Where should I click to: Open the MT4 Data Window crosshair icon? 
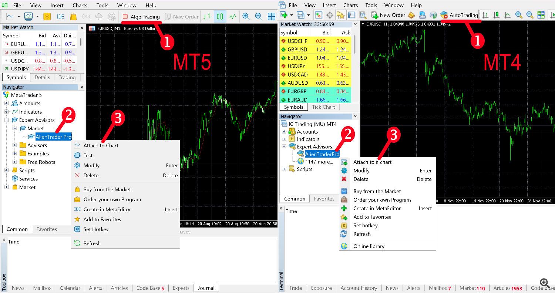pyautogui.click(x=330, y=15)
